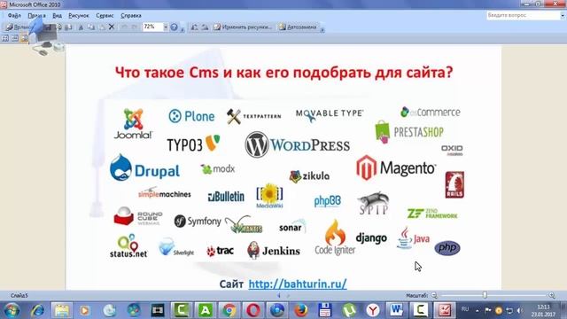567x319 pixels.
Task: Click the http://bahturin.ru/ link text
Action: pyautogui.click(x=298, y=284)
